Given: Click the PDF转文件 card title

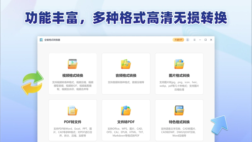Looking at the screenshot, I should (73, 122).
